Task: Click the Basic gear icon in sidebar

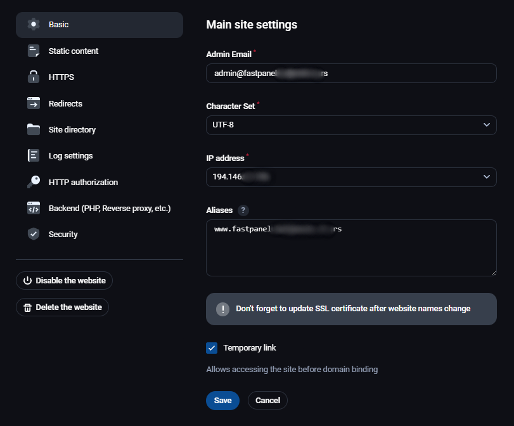Action: (34, 25)
